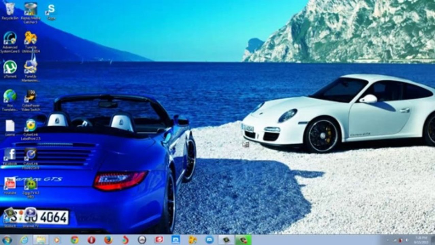Open the Recycle Bin desktop icon
Image resolution: width=435 pixels, height=245 pixels.
point(10,11)
